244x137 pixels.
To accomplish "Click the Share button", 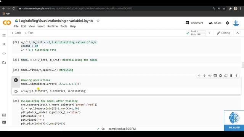I will click(215, 23).
